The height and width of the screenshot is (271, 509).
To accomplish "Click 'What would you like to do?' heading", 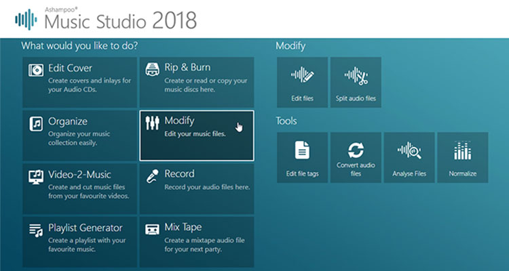I will 79,45.
